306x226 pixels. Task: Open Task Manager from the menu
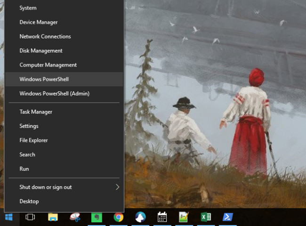pyautogui.click(x=64, y=112)
